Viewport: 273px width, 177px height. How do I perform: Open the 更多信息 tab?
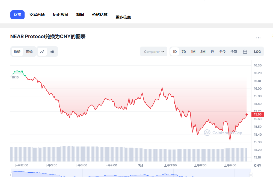point(123,17)
